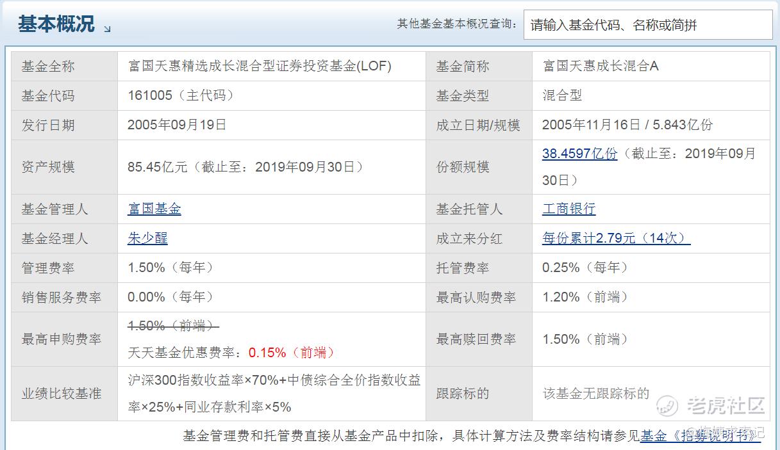Select fund code 161005（主代码）
The image size is (780, 450).
[x=183, y=95]
